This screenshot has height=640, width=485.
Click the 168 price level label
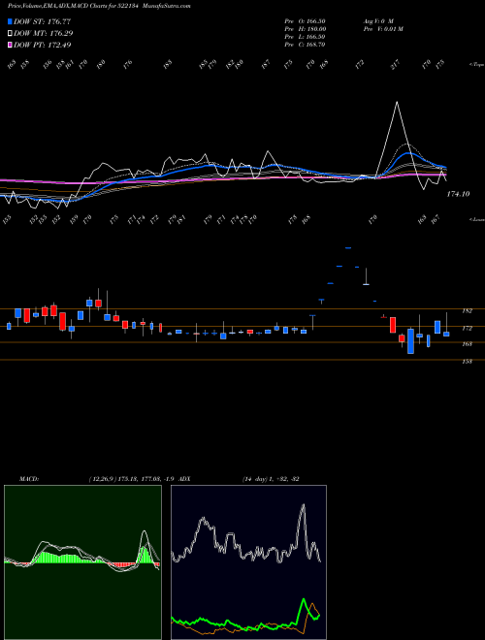467,344
